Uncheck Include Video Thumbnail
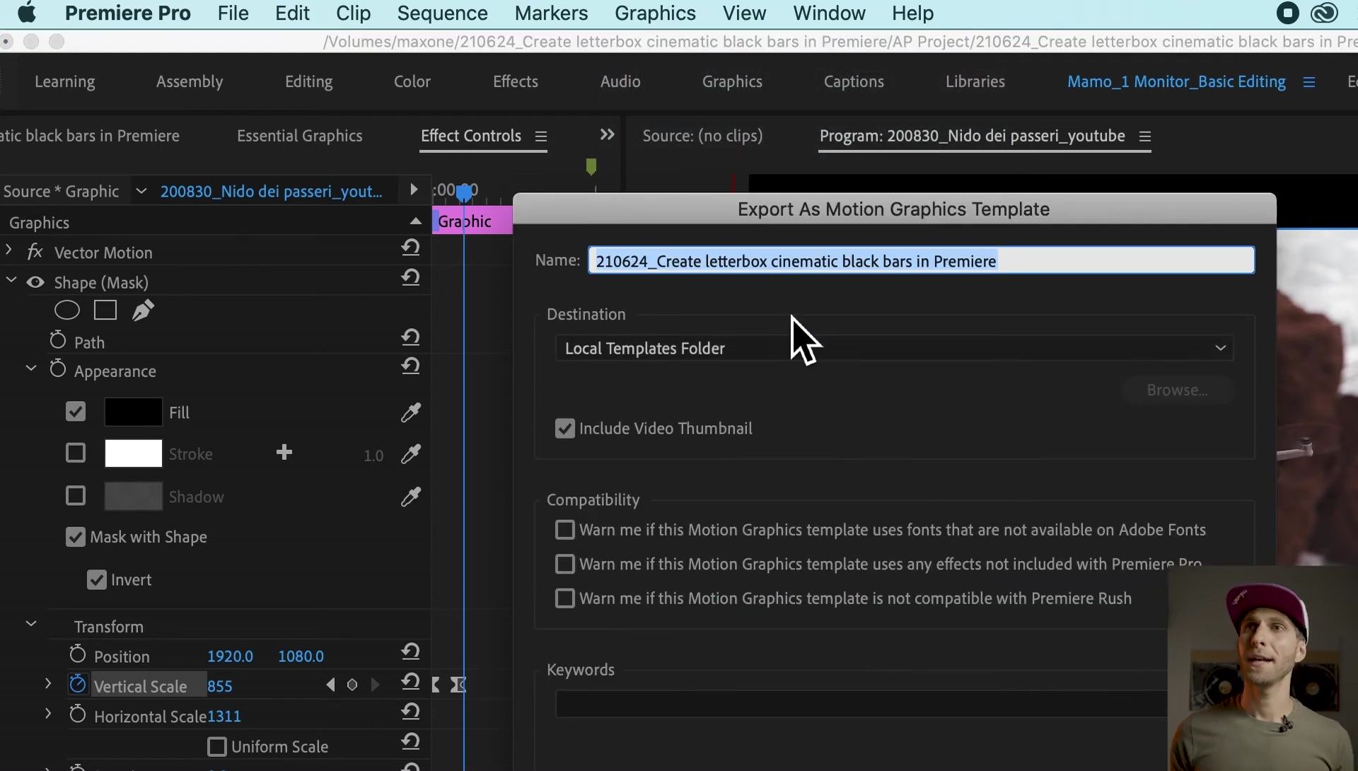 [x=565, y=429]
